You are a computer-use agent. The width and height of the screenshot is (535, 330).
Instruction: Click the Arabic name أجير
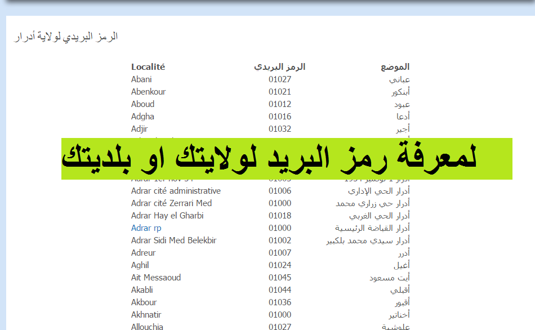tap(403, 130)
